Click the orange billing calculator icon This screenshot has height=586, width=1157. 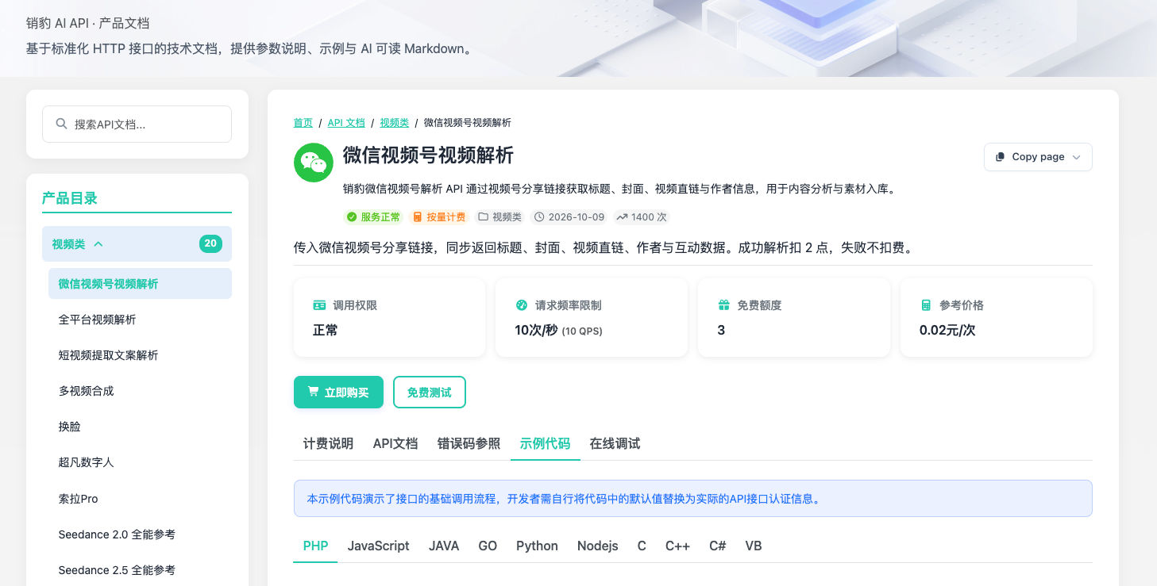[x=418, y=217]
